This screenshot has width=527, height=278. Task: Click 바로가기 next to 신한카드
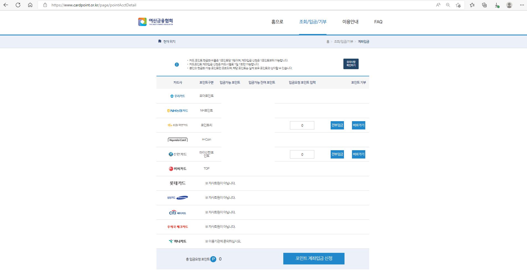click(x=358, y=154)
